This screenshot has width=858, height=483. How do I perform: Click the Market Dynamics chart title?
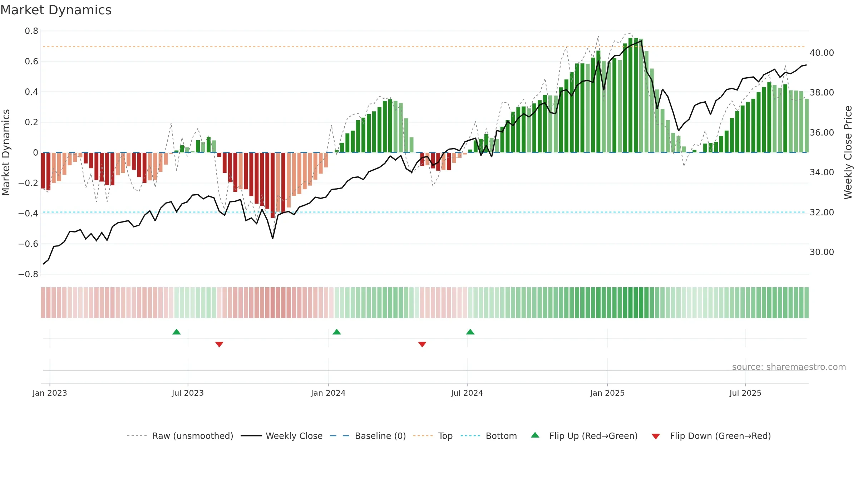(x=56, y=10)
